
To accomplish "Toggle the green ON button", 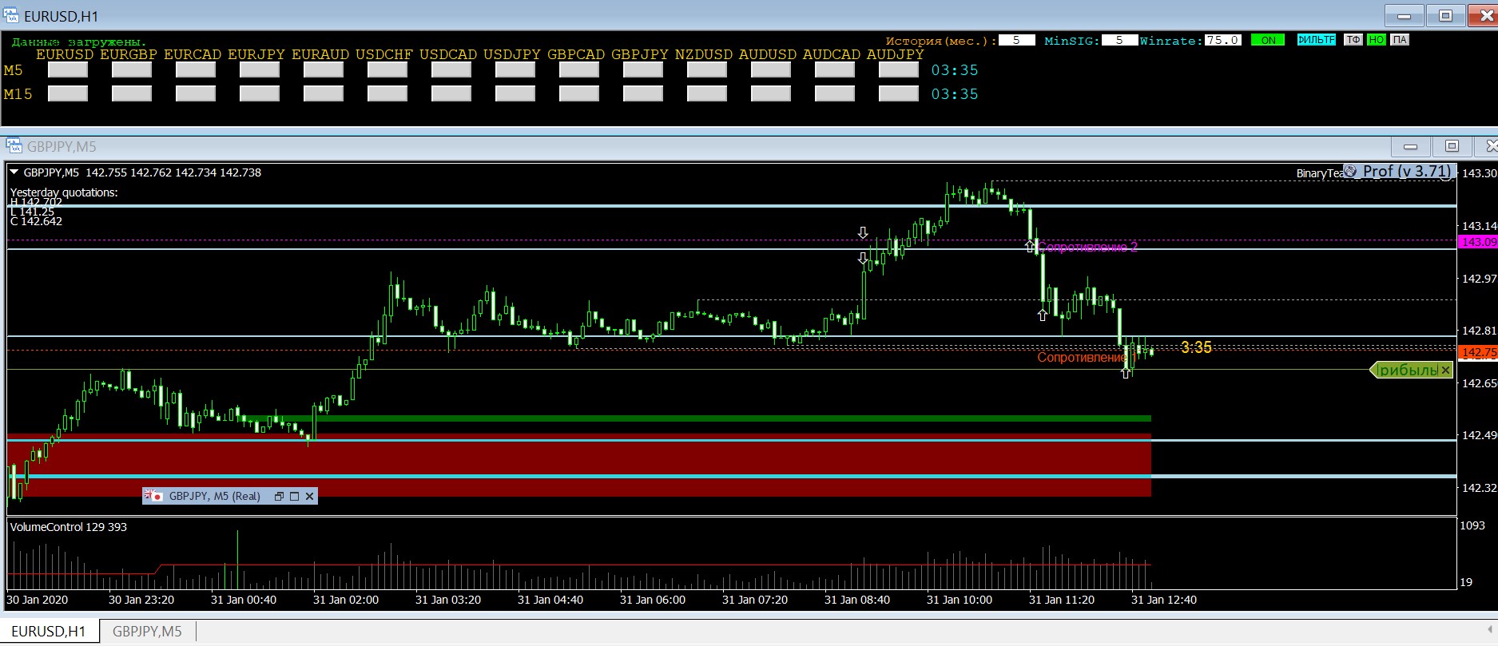I will coord(1268,40).
